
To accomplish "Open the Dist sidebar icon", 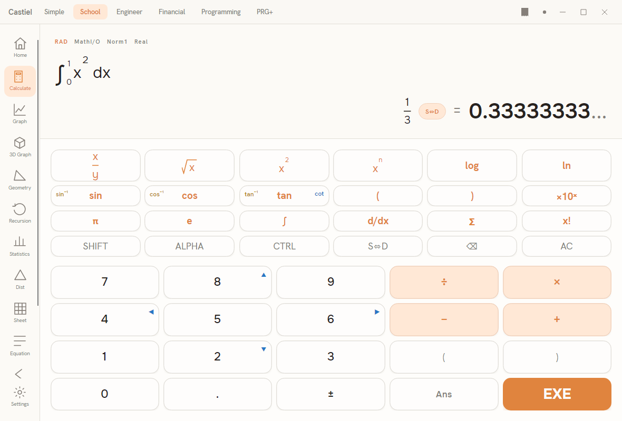I will coord(20,280).
